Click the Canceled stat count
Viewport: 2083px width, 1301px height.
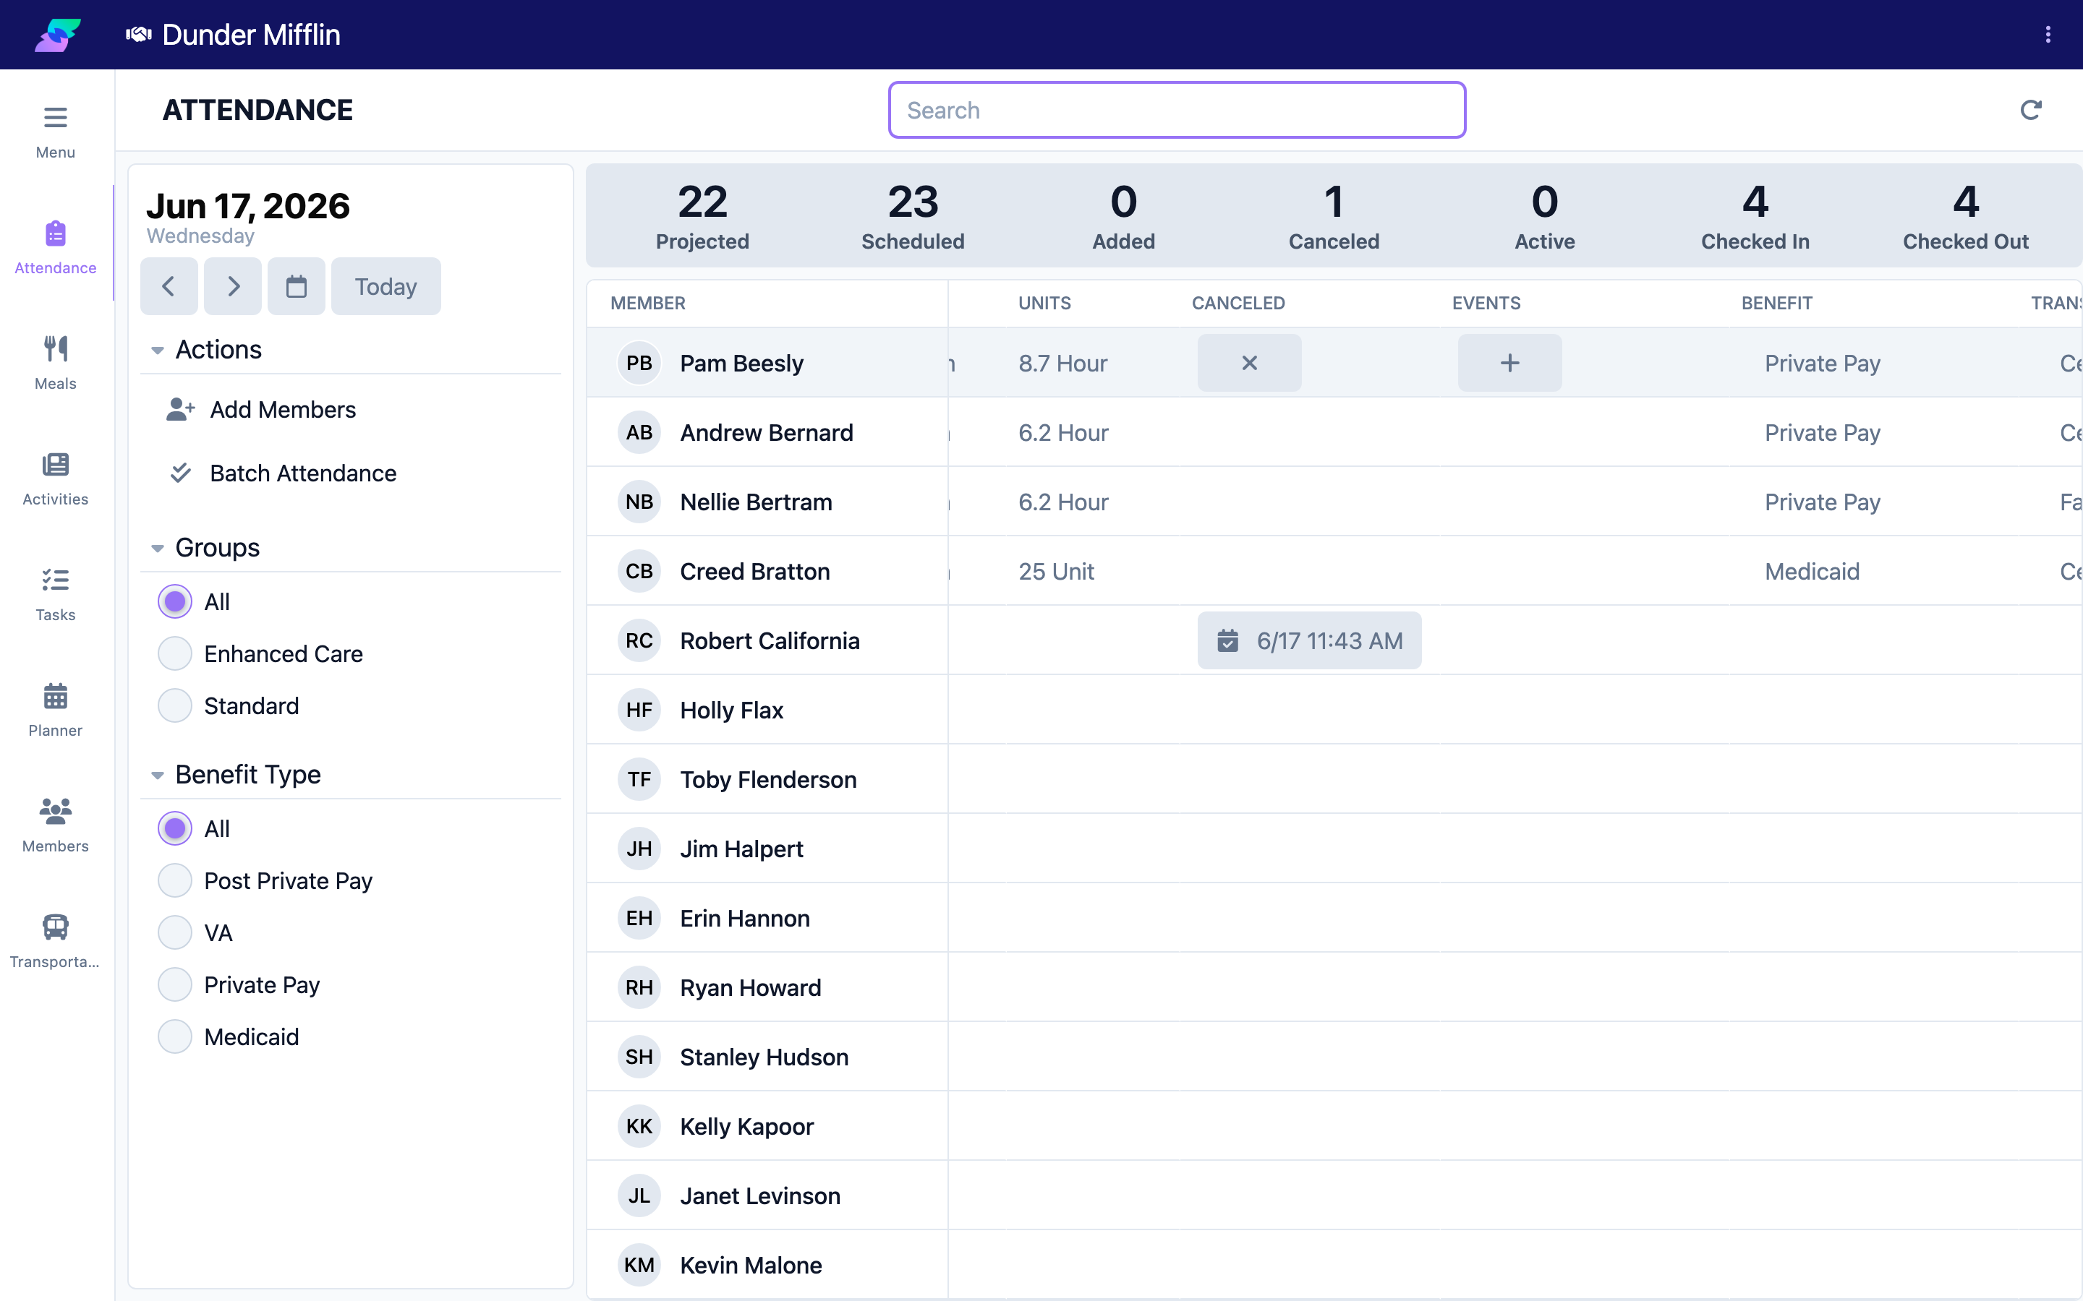pyautogui.click(x=1333, y=202)
